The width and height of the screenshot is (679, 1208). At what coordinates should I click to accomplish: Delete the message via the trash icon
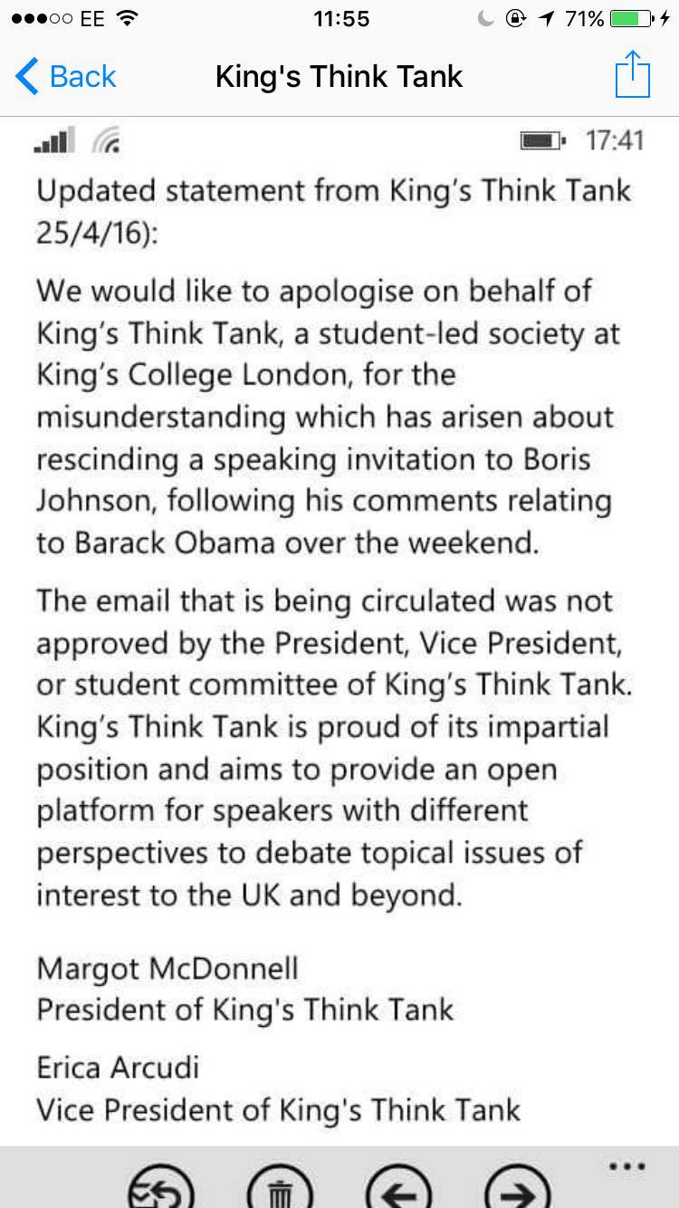tap(280, 1186)
